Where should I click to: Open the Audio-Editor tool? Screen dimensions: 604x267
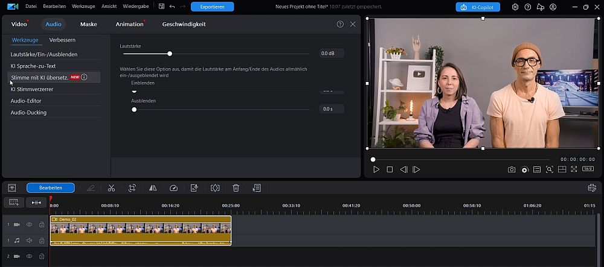[x=54, y=101]
